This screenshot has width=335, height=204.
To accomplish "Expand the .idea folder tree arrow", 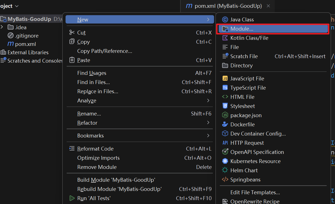I will [x=2, y=27].
